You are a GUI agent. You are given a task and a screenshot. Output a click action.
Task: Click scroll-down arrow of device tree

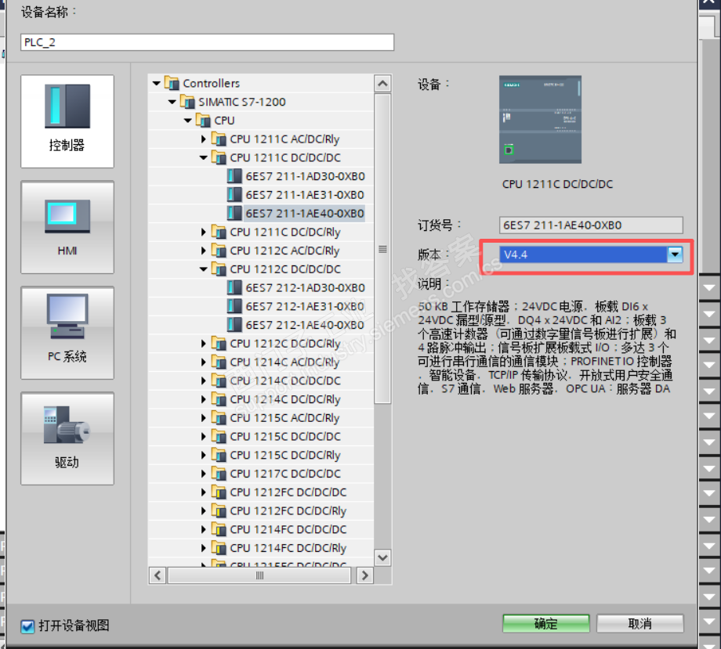click(382, 557)
